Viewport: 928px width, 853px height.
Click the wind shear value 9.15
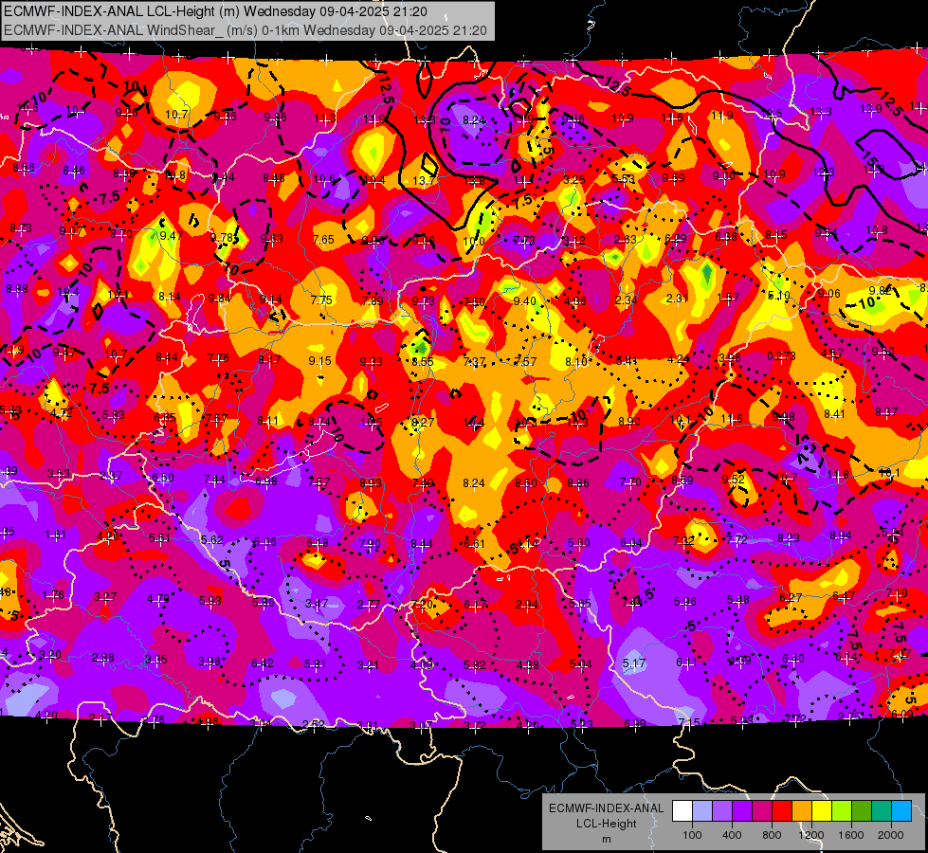click(x=320, y=360)
